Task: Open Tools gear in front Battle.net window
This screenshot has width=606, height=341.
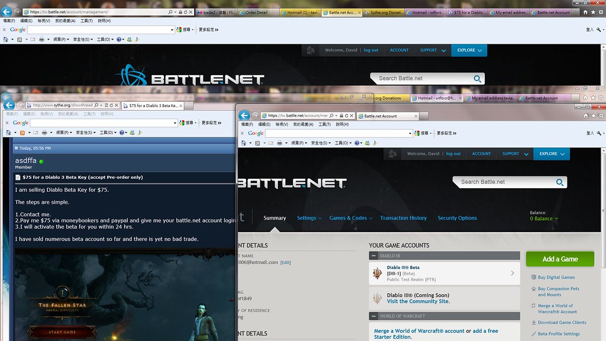Action: tap(601, 115)
